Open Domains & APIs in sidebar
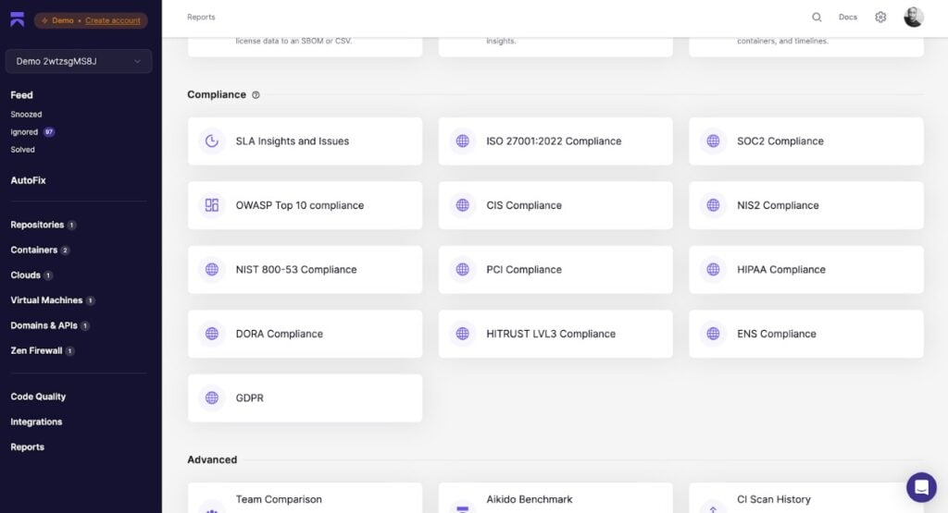This screenshot has width=948, height=513. (x=44, y=325)
